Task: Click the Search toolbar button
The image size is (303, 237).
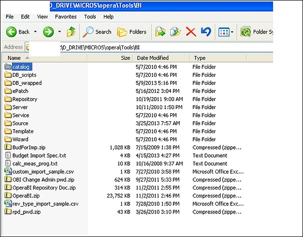Action: (97, 32)
